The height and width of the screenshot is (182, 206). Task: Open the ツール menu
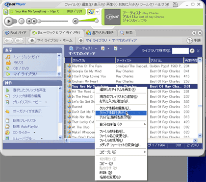[146, 4]
